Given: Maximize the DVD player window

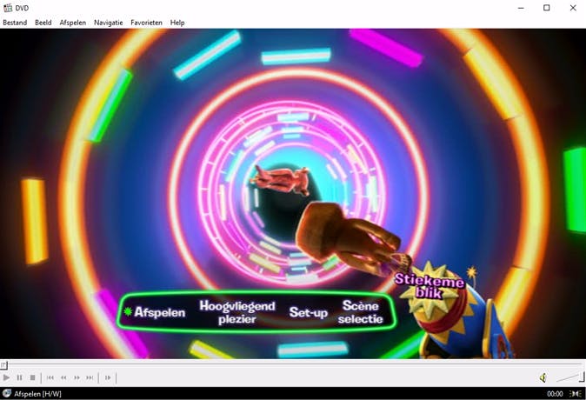Looking at the screenshot, I should click(x=547, y=8).
